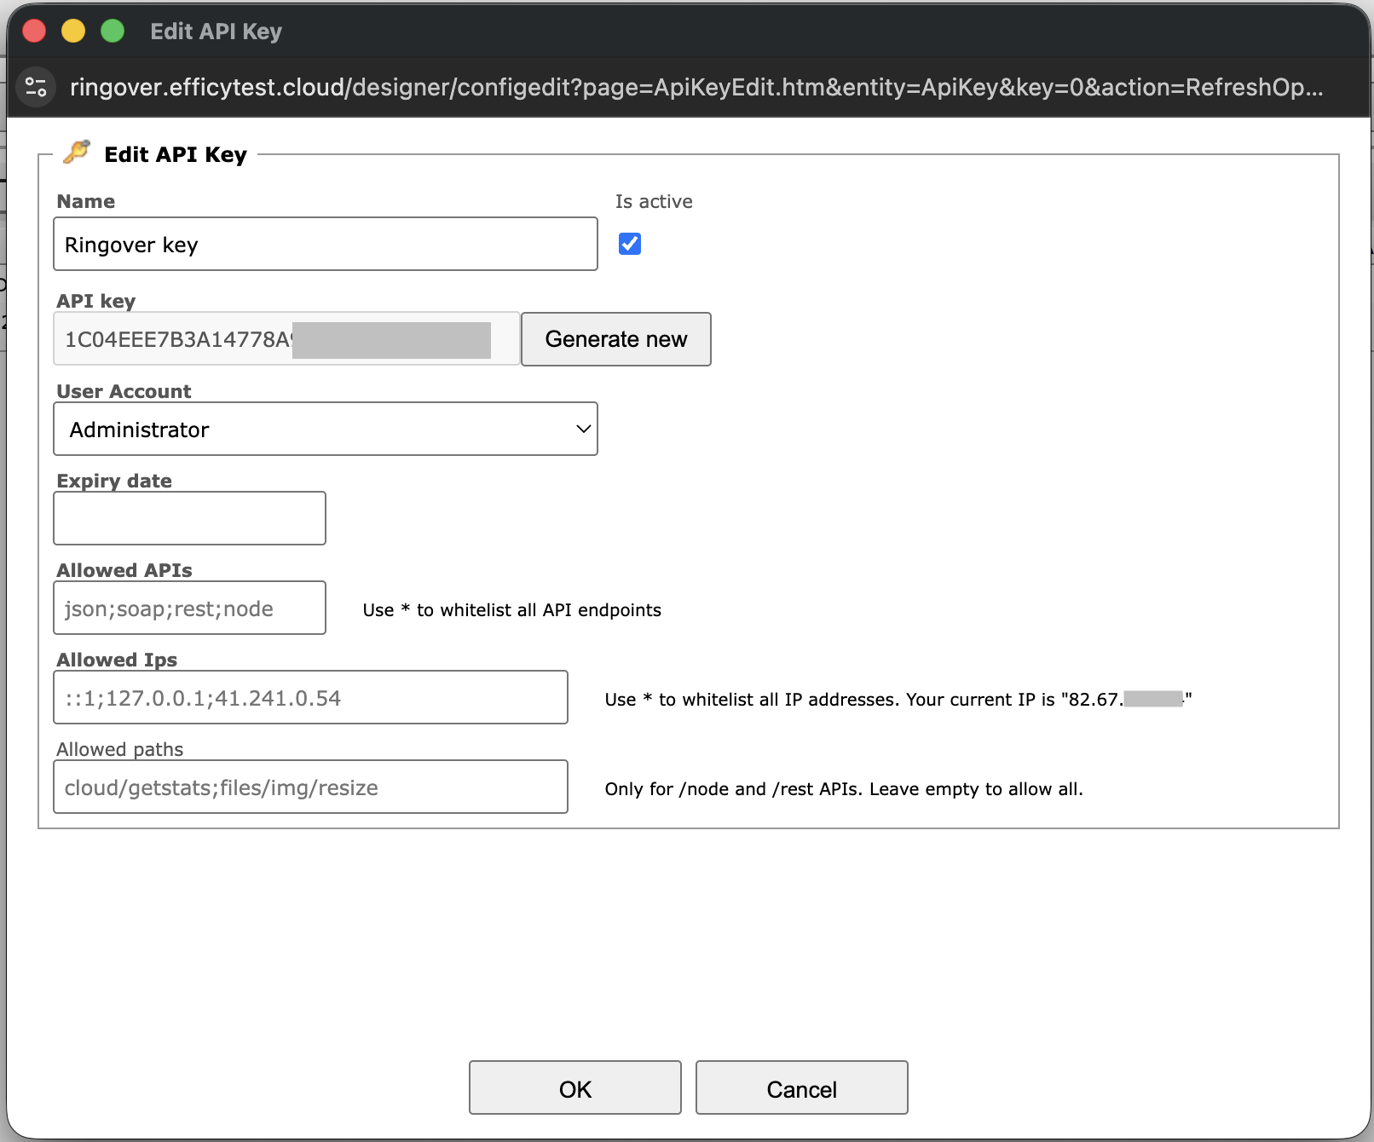Focus the Name field containing Ringover key
Image resolution: width=1374 pixels, height=1142 pixels.
[x=326, y=244]
